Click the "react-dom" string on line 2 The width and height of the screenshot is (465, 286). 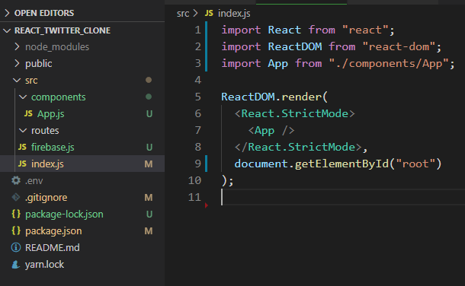pos(399,46)
